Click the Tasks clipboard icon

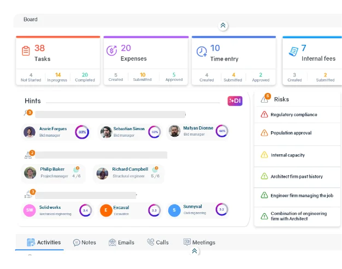tap(26, 51)
